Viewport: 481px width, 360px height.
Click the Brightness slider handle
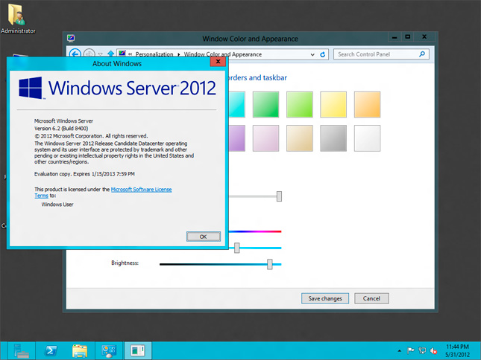click(270, 264)
